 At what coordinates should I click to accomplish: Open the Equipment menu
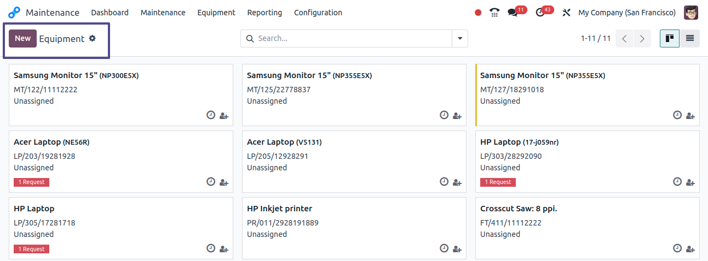point(216,13)
